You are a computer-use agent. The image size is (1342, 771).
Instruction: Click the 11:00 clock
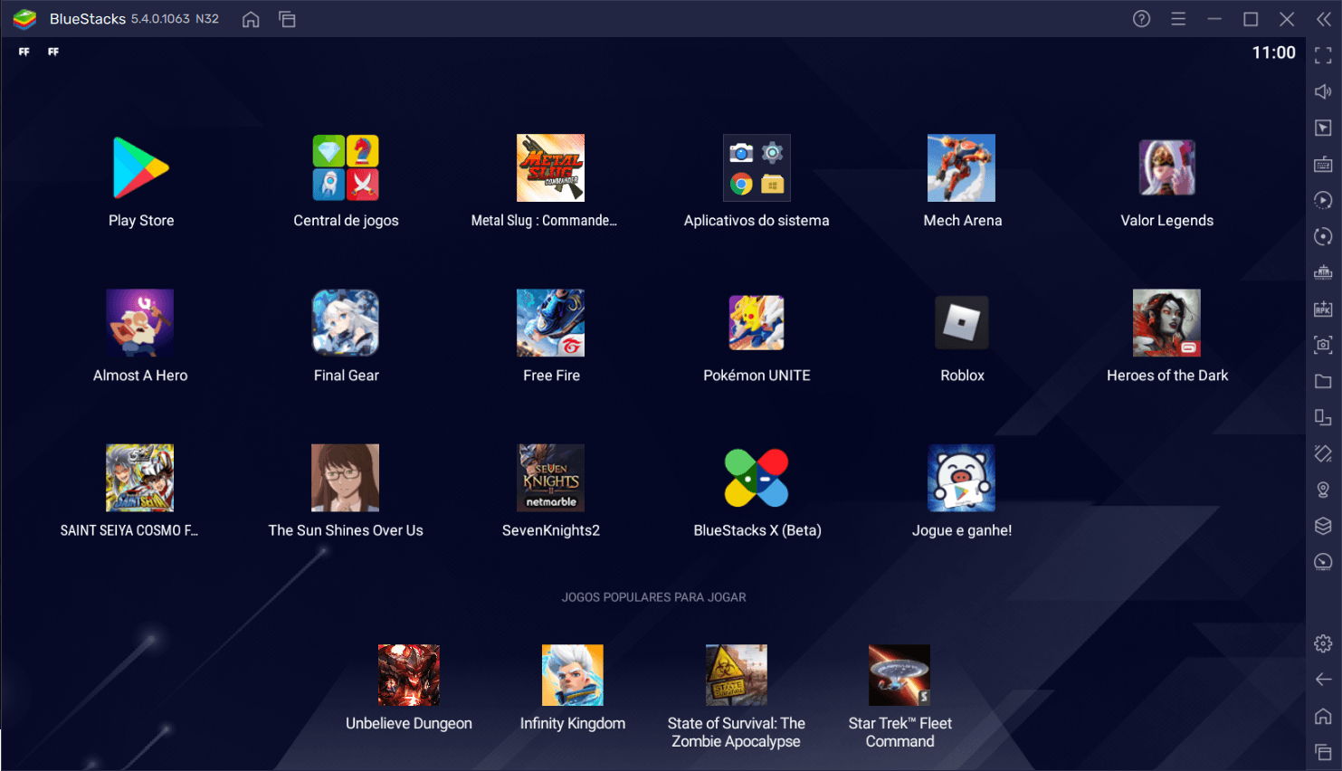1273,52
